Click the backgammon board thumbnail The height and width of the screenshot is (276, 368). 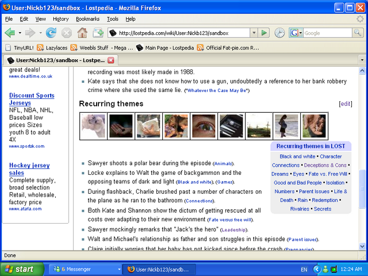pyautogui.click(x=231, y=126)
